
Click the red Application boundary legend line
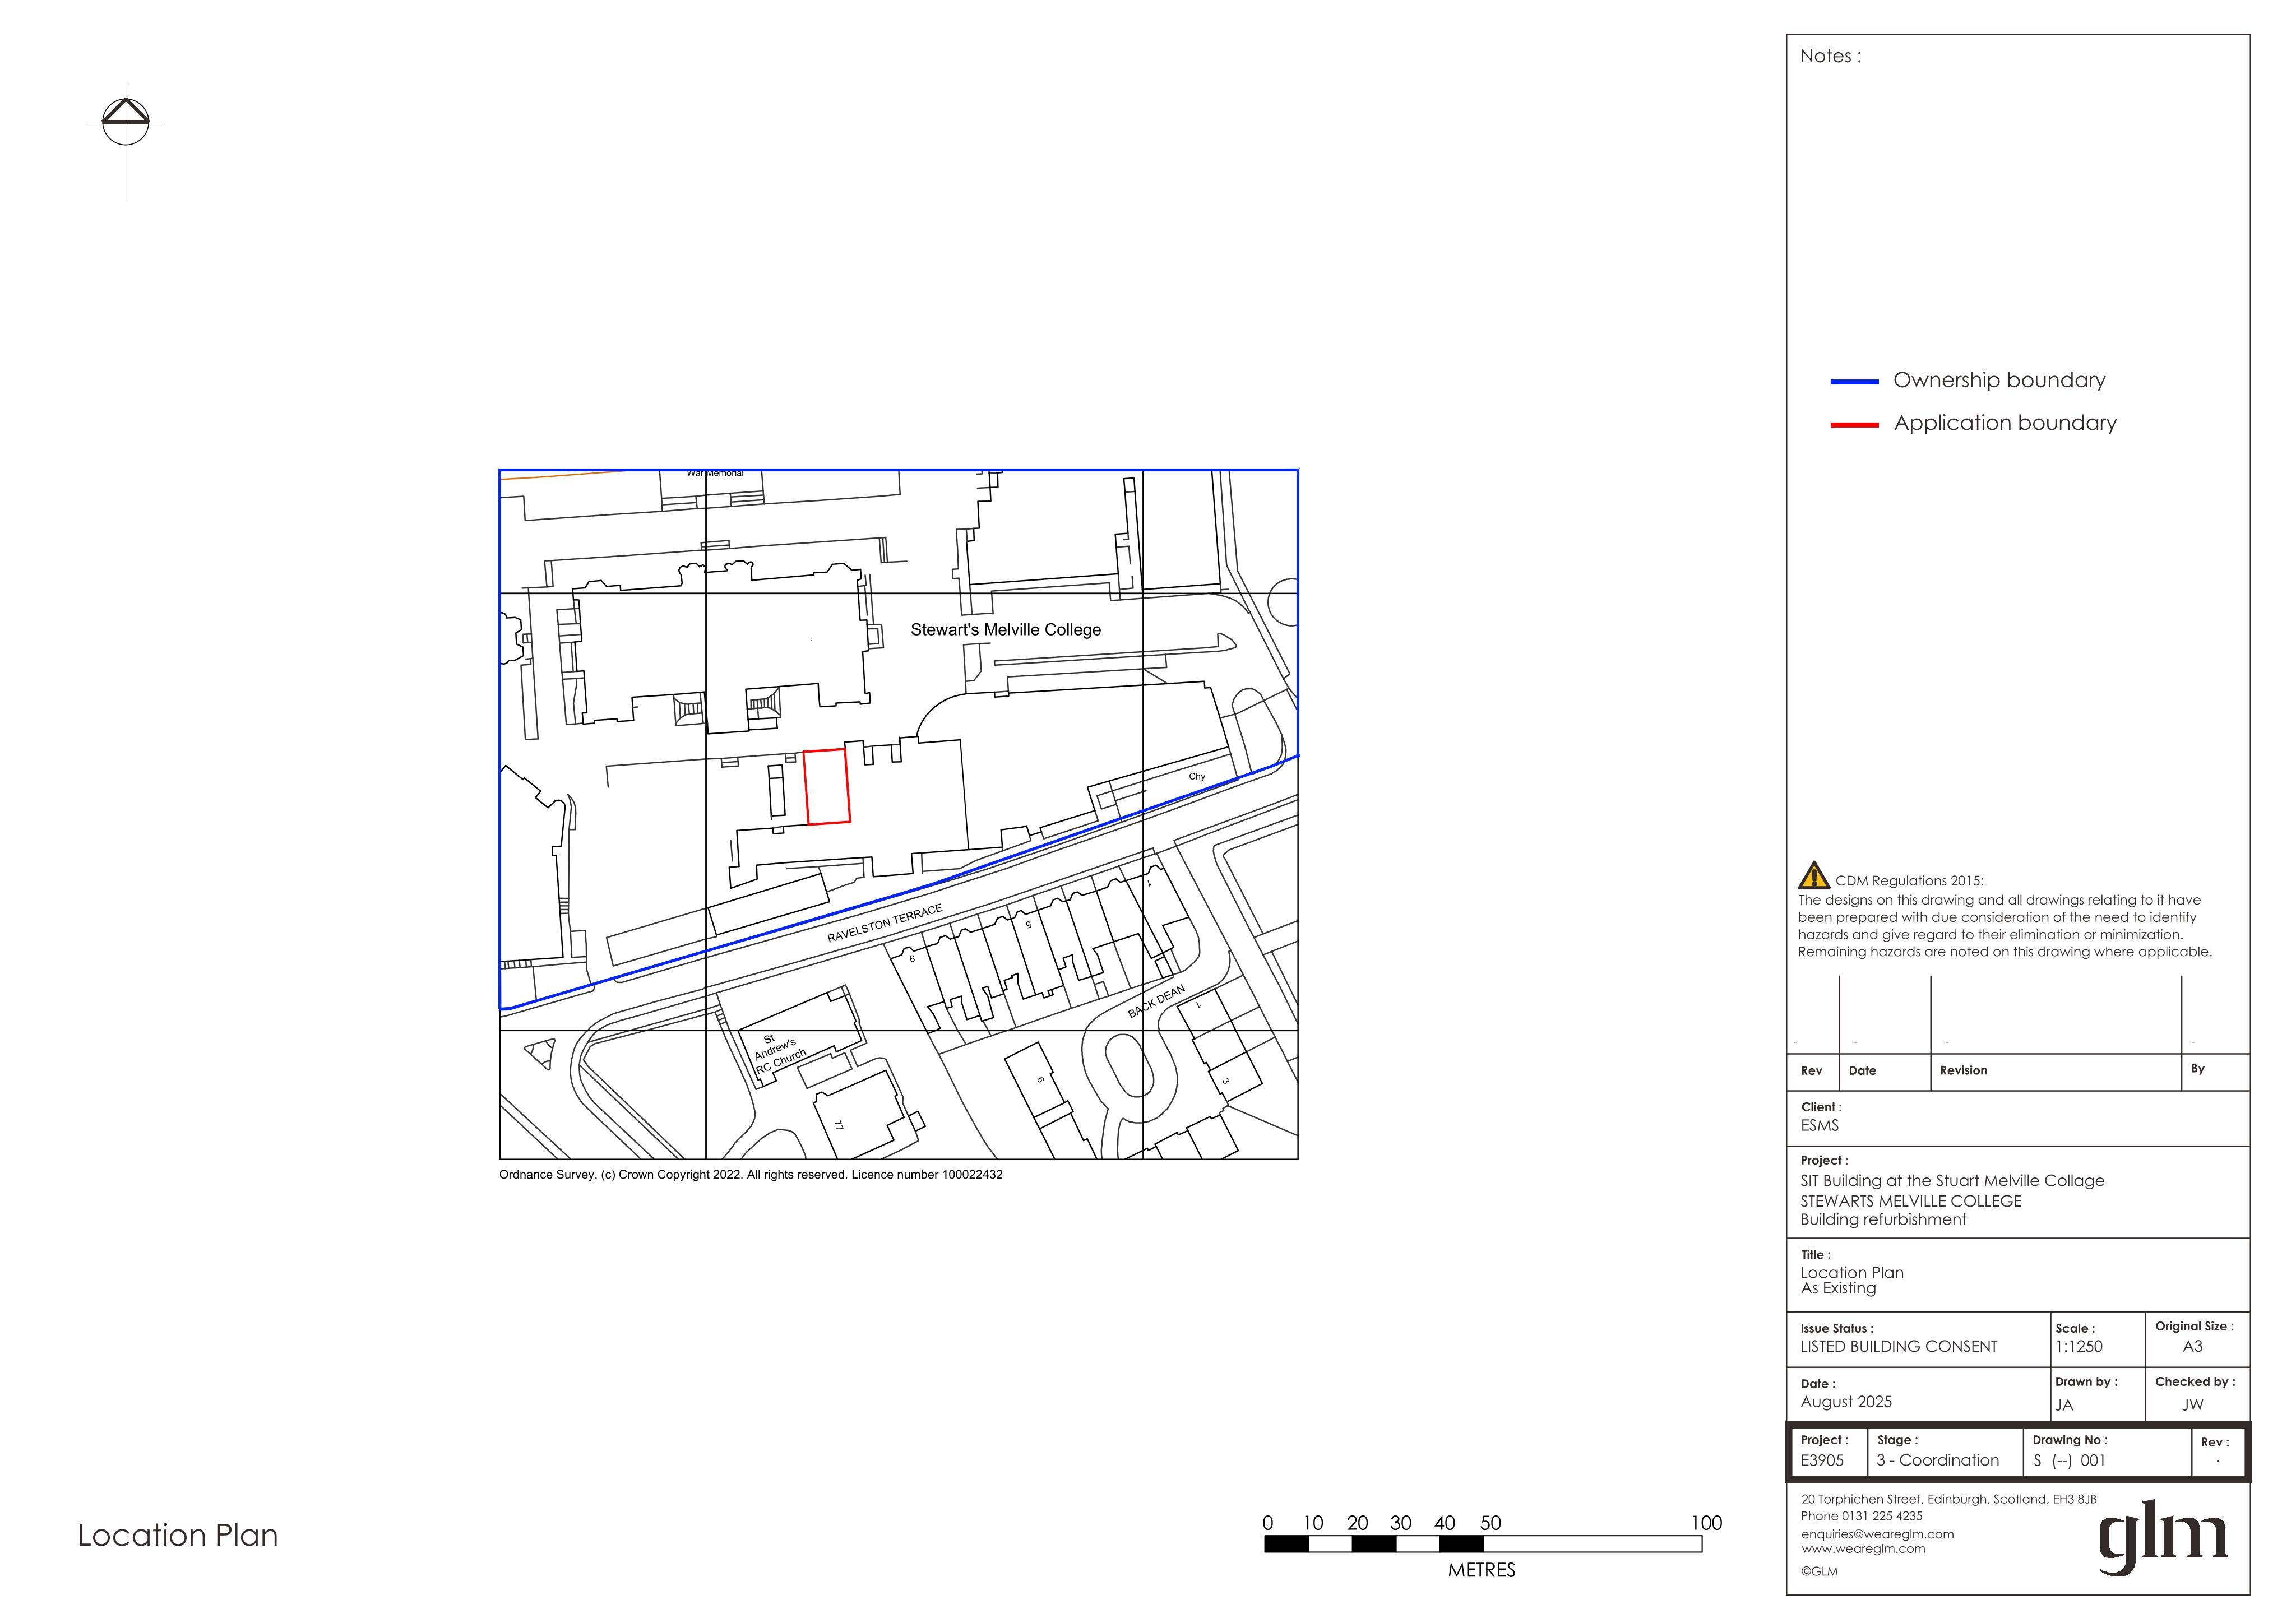coord(1855,425)
